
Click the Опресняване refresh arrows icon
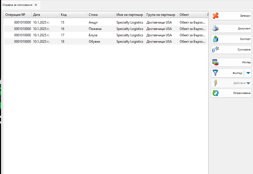(x=215, y=93)
